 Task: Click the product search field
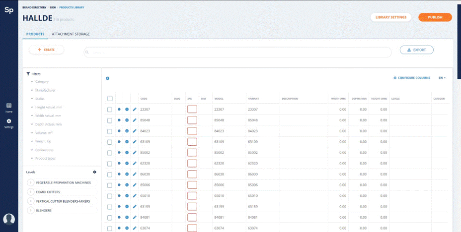[x=237, y=52]
